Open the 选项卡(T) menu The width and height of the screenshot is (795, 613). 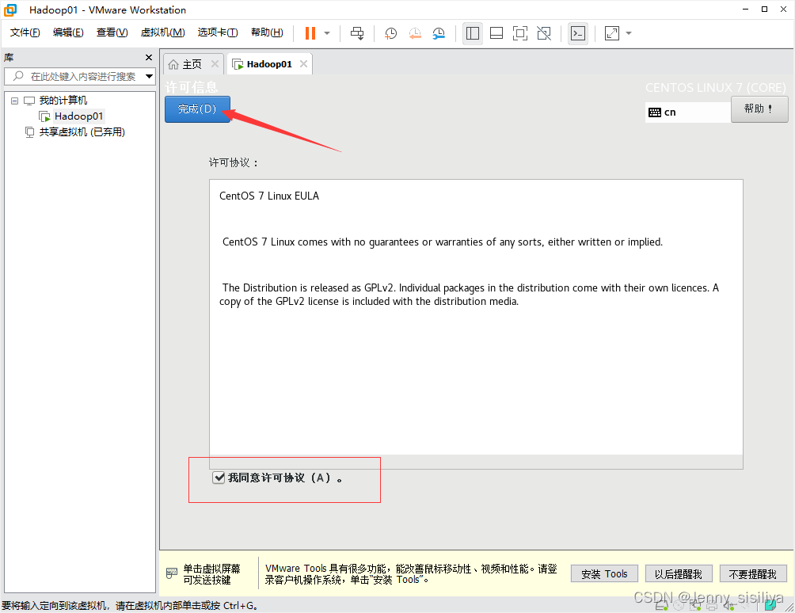tap(218, 32)
